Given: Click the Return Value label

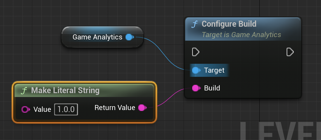Looking at the screenshot, I should (115, 108).
